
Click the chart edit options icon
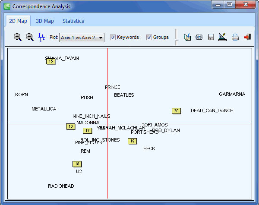[223, 38]
